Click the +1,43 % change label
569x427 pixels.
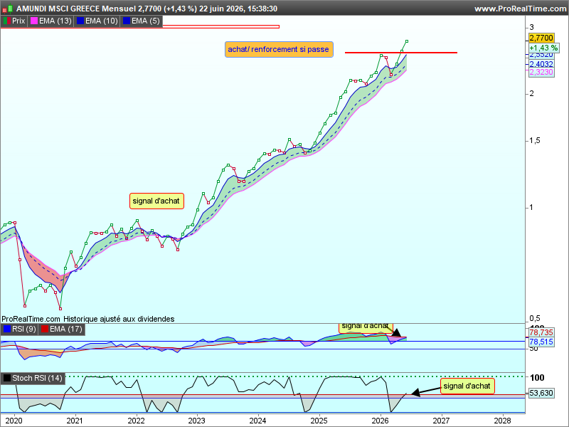point(543,48)
